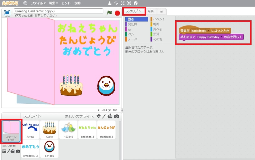Select the omedetou-3 sprite
Image resolution: width=255 pixels, height=160 pixels.
point(30,149)
